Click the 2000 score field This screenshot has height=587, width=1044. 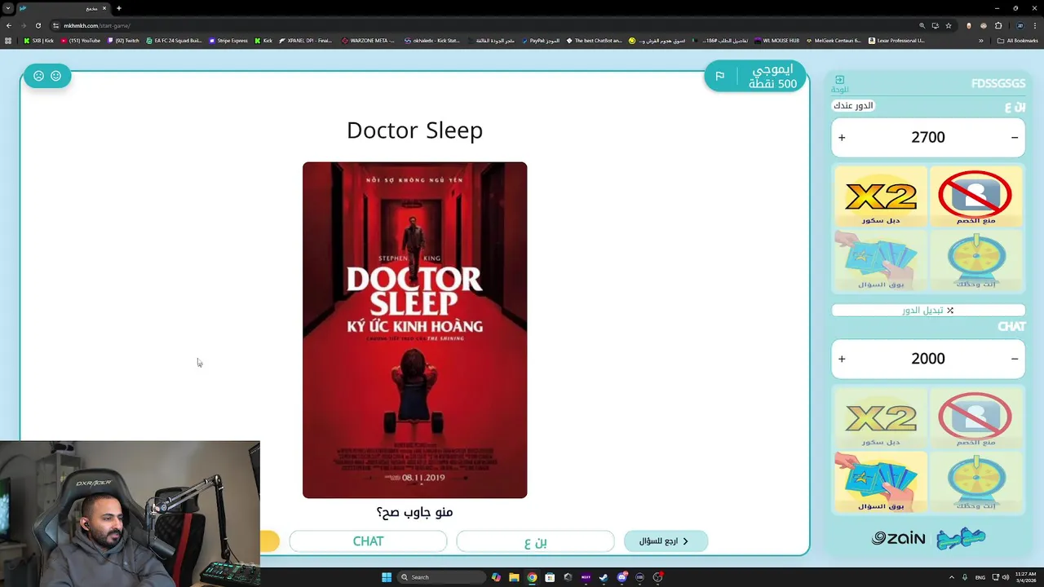pos(928,359)
